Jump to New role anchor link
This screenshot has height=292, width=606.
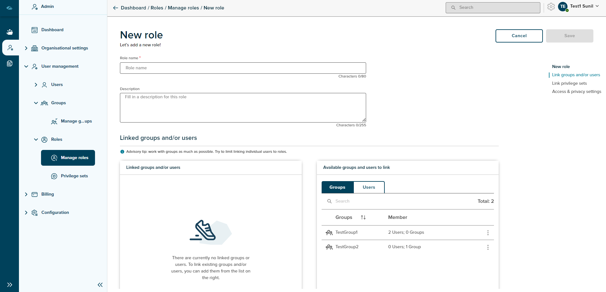coord(561,67)
